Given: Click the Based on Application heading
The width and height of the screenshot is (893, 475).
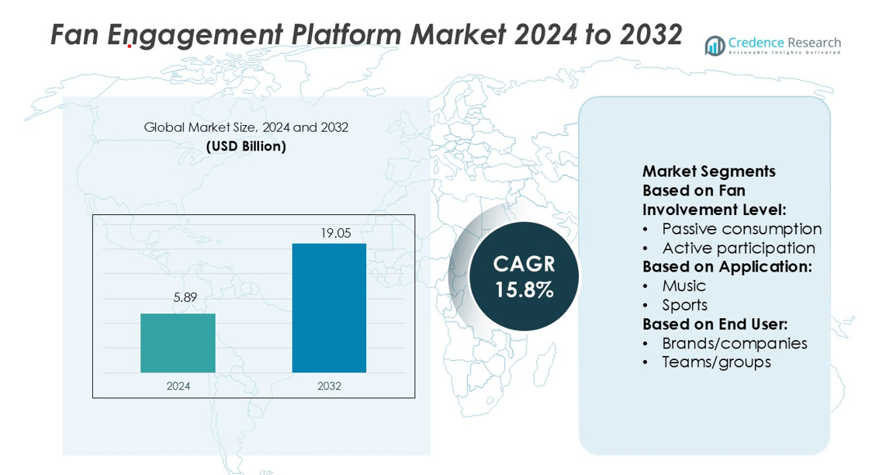Looking at the screenshot, I should click(x=727, y=267).
